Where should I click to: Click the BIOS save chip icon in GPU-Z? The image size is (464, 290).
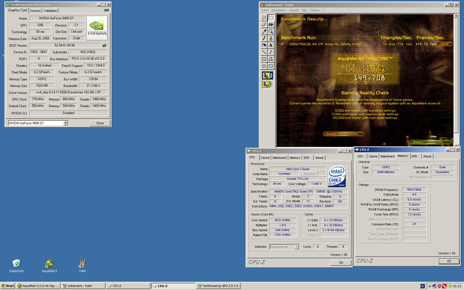[x=104, y=45]
